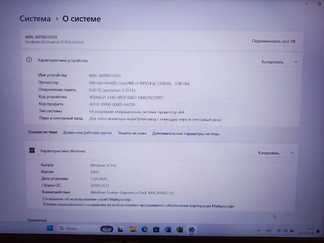Collapse the Характеристики устройства section
The width and height of the screenshot is (324, 243).
(296, 62)
